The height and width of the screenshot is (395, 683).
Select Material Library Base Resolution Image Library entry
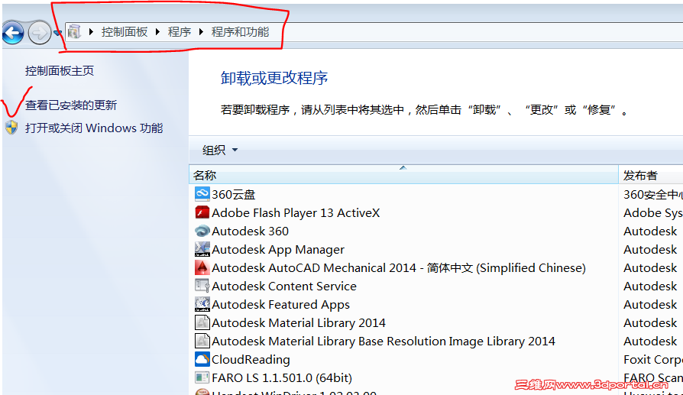[384, 341]
